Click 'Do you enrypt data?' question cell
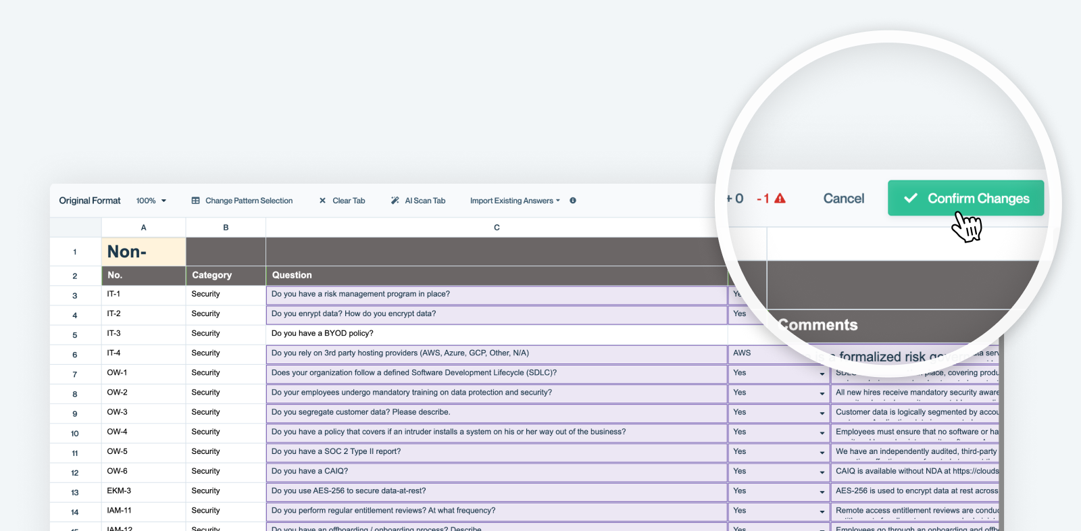Viewport: 1081px width, 531px height. coord(497,315)
